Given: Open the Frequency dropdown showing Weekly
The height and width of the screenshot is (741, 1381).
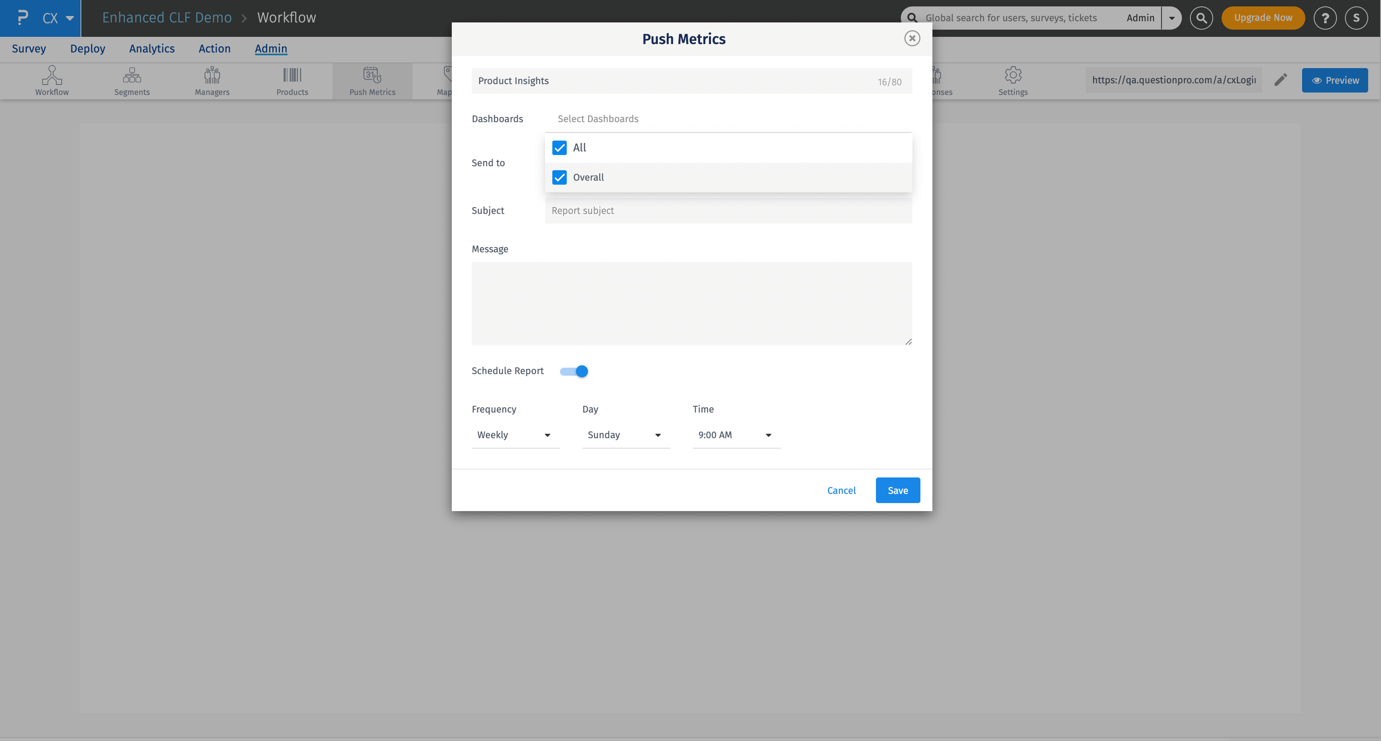Looking at the screenshot, I should (x=515, y=435).
